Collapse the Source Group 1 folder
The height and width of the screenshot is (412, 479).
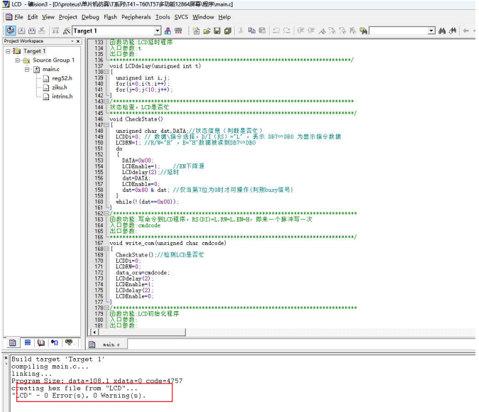(x=17, y=60)
